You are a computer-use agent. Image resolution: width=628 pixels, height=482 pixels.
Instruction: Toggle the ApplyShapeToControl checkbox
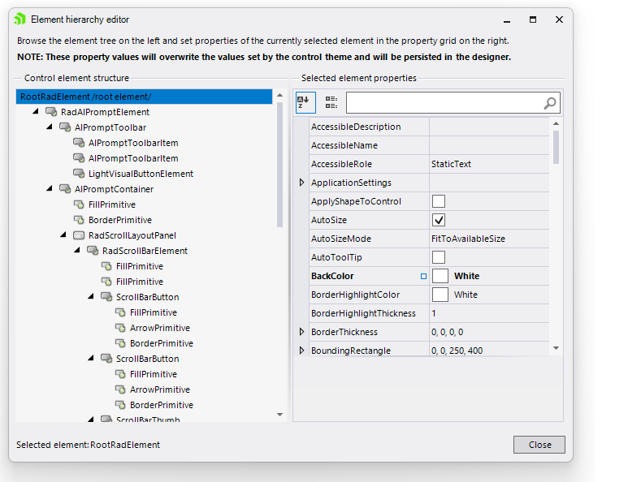click(439, 201)
